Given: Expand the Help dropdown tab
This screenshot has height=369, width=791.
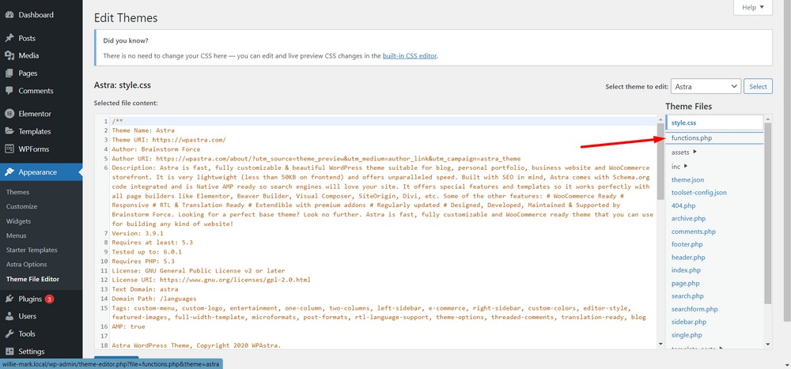Looking at the screenshot, I should (x=753, y=8).
